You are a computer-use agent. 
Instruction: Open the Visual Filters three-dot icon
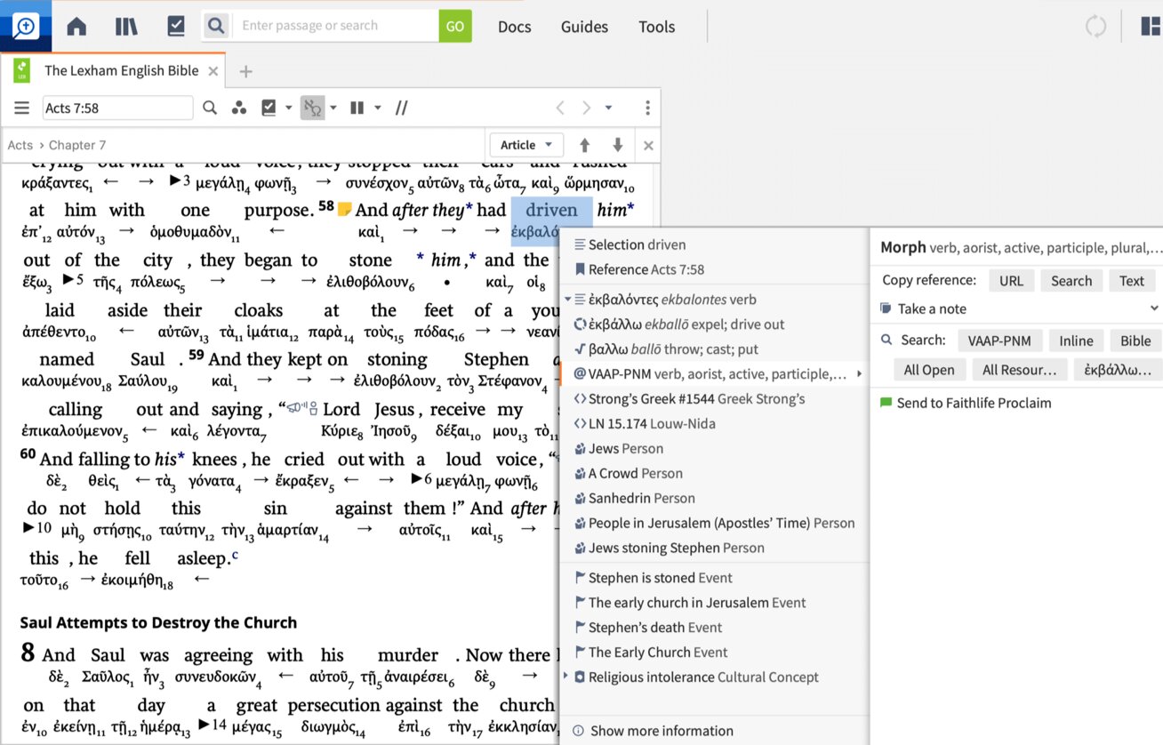(238, 108)
